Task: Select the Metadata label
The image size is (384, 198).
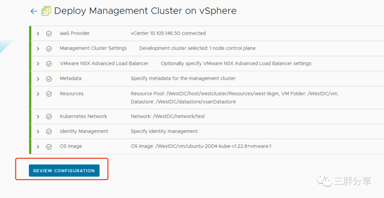Action: [x=70, y=78]
